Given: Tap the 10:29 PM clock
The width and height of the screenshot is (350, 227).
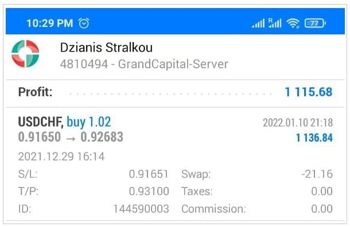Looking at the screenshot, I should coord(50,23).
